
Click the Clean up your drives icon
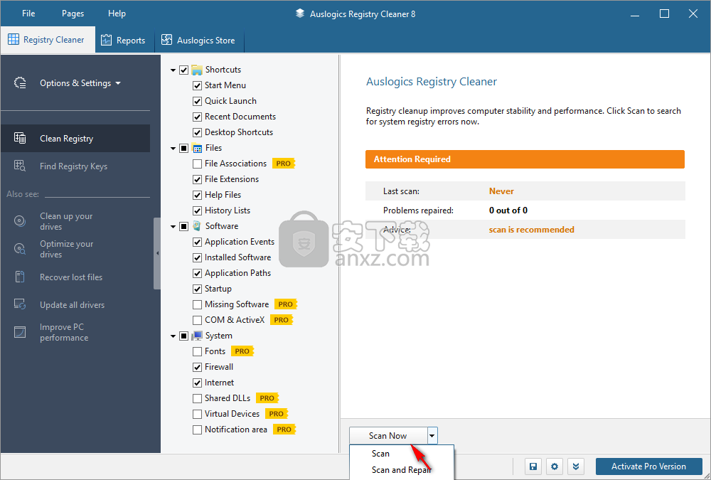coord(20,221)
